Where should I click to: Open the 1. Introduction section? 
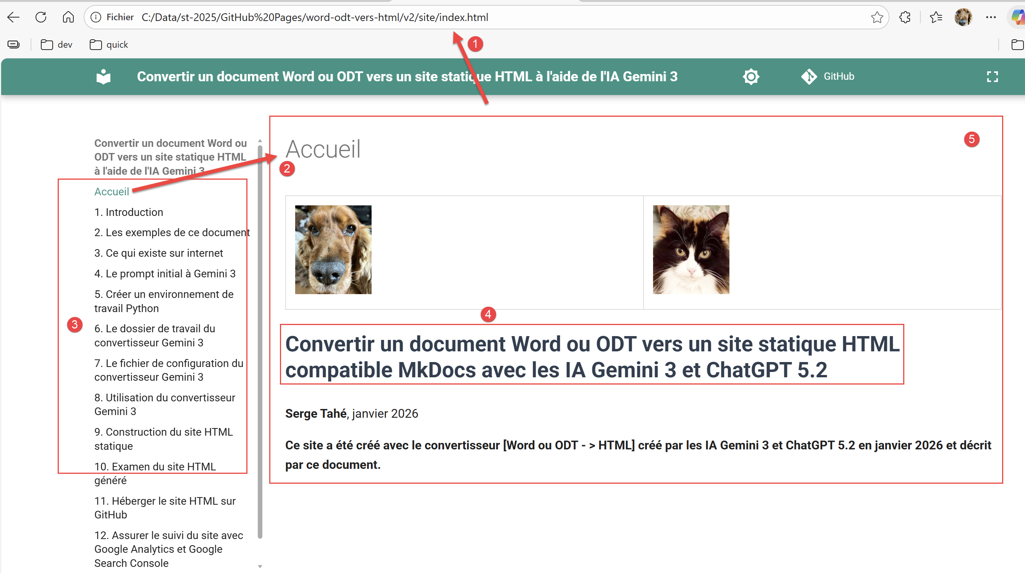(x=129, y=212)
